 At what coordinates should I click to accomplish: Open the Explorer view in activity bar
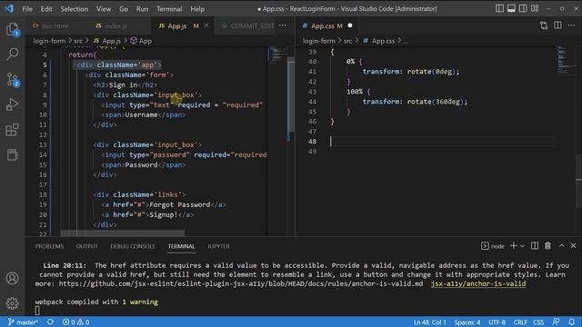click(12, 29)
